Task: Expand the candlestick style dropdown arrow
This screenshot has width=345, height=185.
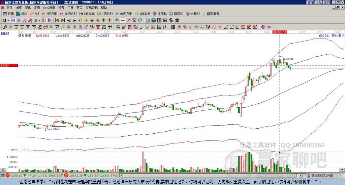Action: click(39, 20)
